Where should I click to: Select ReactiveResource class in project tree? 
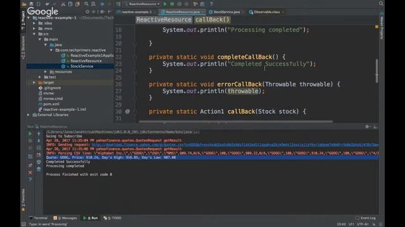[x=86, y=61]
